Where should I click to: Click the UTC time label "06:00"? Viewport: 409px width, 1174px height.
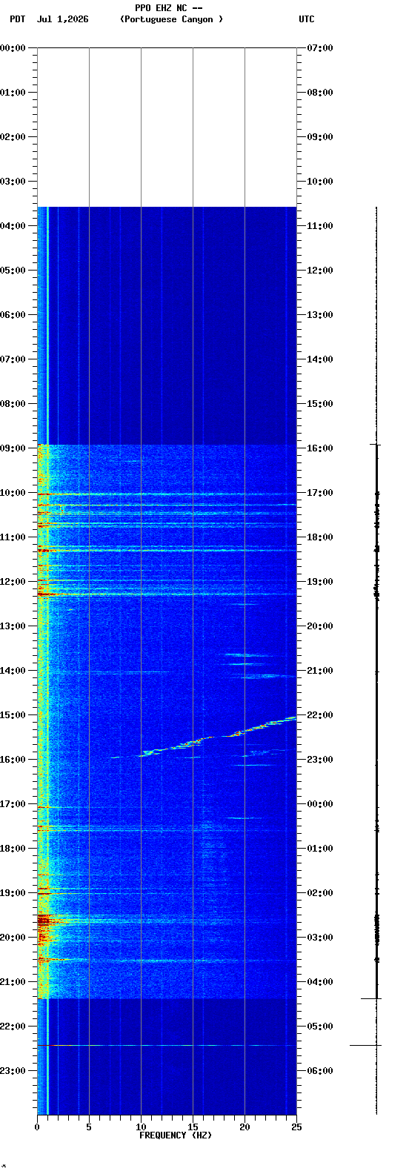pyautogui.click(x=320, y=1071)
